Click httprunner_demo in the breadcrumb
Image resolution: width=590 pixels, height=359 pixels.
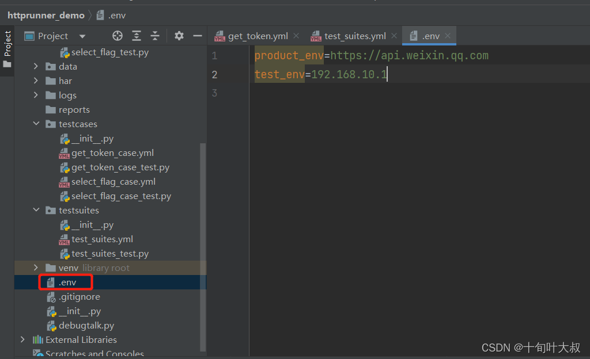(x=46, y=16)
